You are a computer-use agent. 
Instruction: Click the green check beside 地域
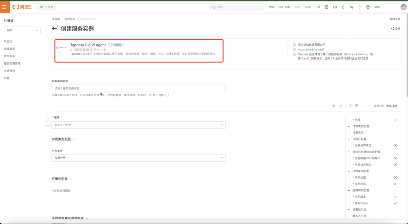click(x=395, y=120)
